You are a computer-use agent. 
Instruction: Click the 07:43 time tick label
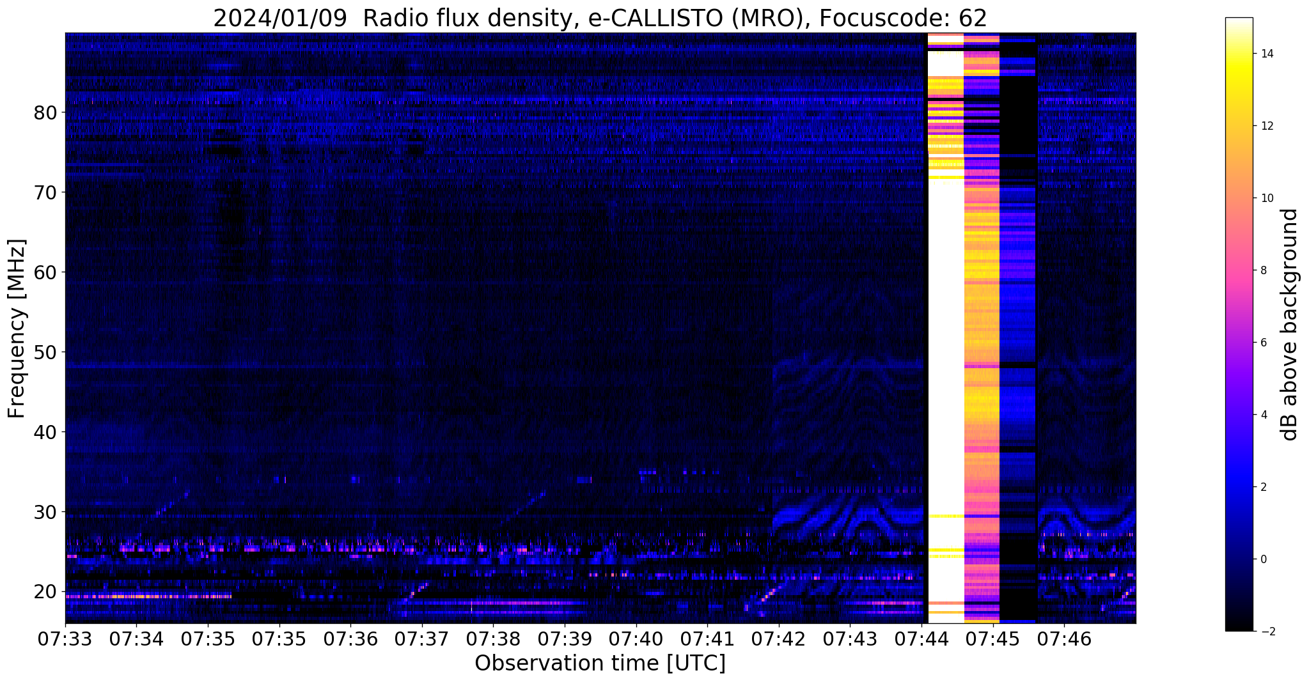[x=850, y=639]
